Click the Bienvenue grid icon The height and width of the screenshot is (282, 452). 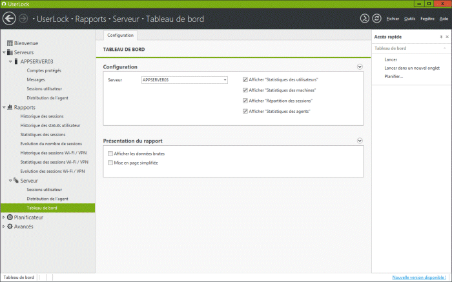(10, 43)
